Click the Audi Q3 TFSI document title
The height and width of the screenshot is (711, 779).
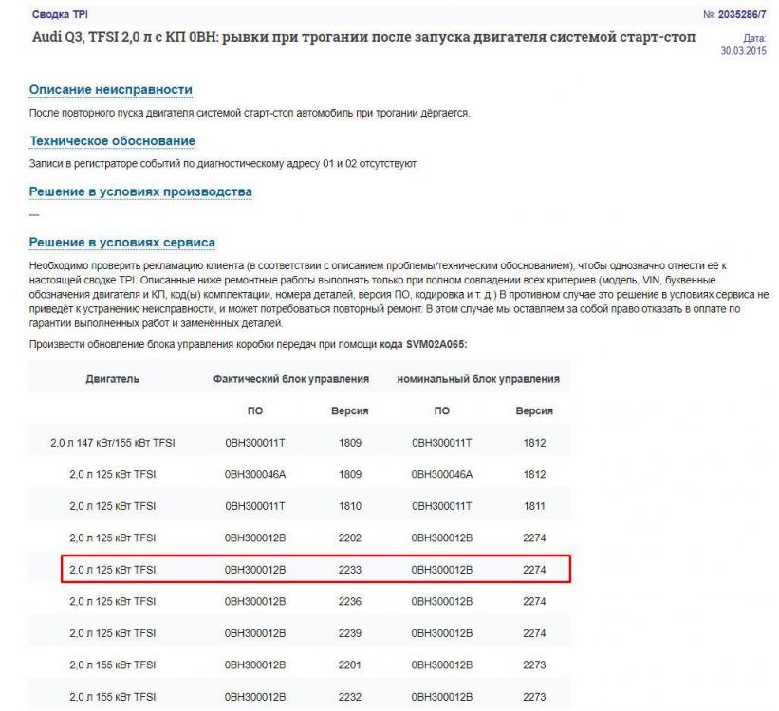coord(362,37)
